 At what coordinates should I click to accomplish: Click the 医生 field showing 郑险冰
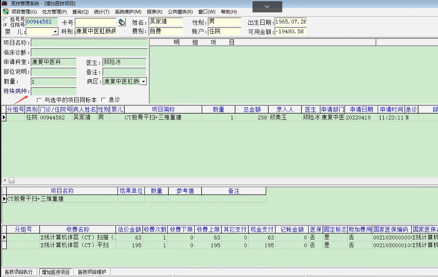pyautogui.click(x=124, y=62)
